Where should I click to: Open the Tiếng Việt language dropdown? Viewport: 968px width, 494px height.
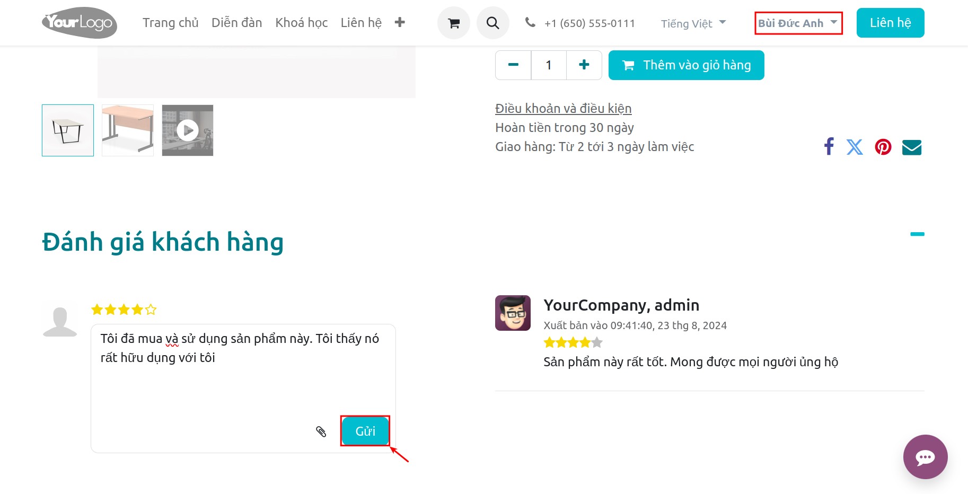pyautogui.click(x=693, y=23)
